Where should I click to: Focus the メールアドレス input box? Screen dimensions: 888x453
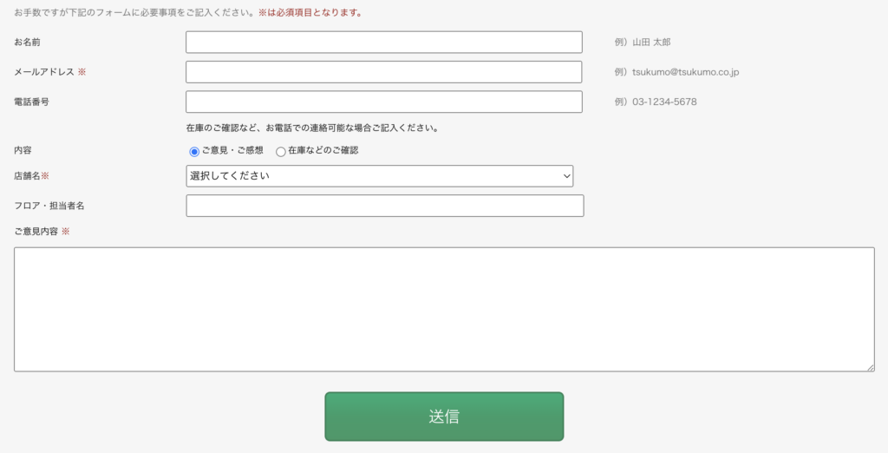point(383,72)
